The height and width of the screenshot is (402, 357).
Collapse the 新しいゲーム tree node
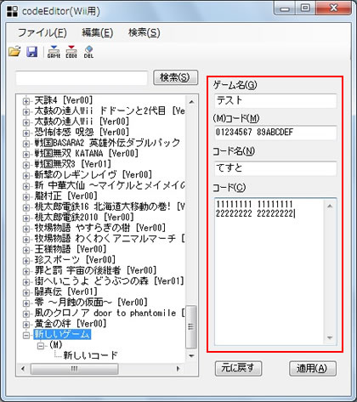click(26, 336)
